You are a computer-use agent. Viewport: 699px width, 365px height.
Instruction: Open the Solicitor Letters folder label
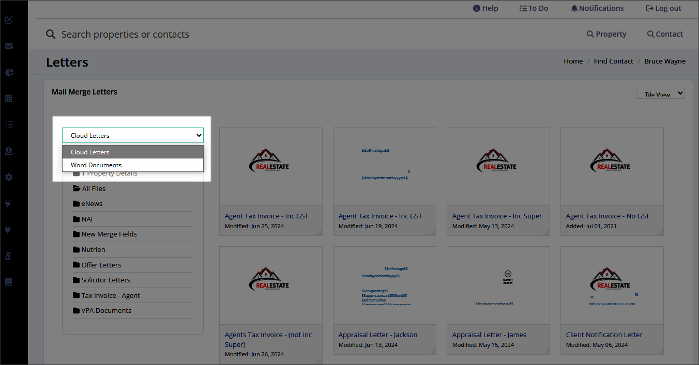click(105, 280)
